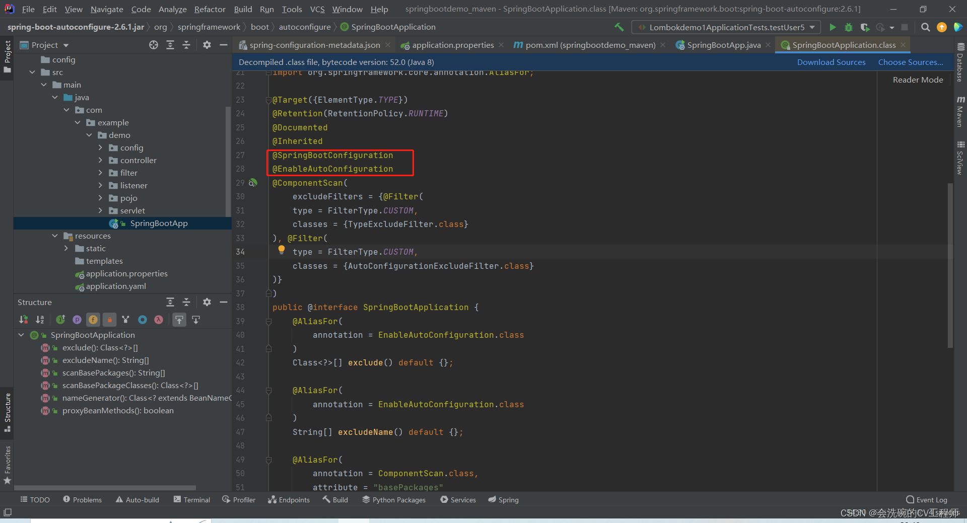This screenshot has width=967, height=523.
Task: Toggle Sort Alphabetically in Structure
Action: (x=40, y=320)
